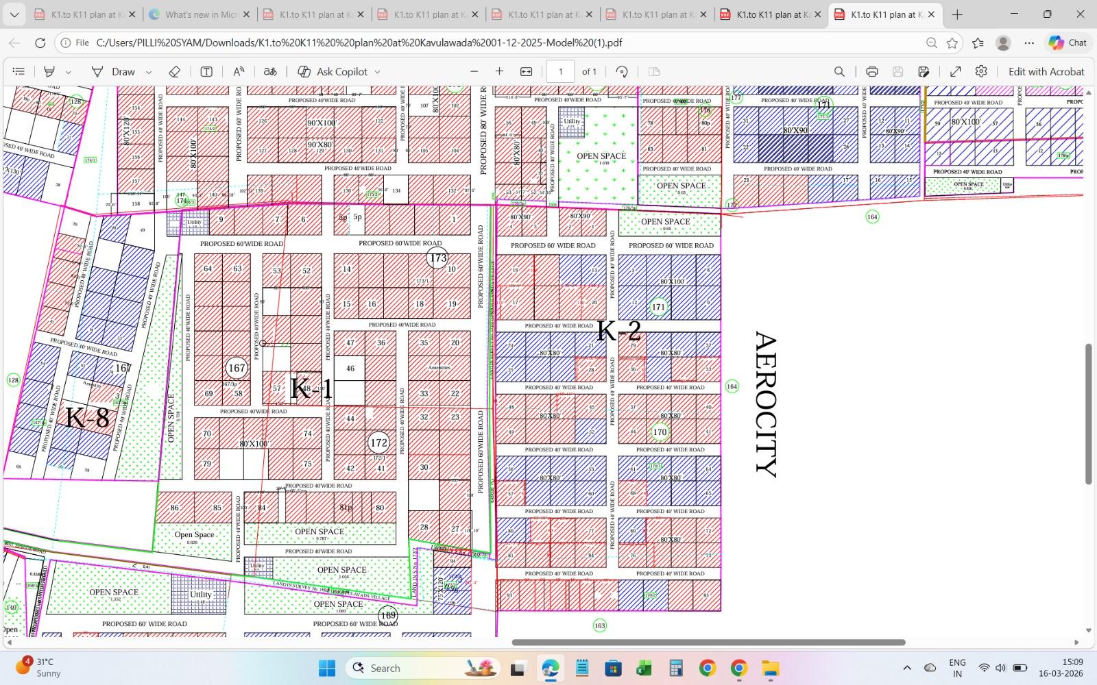This screenshot has height=685, width=1097.
Task: Open the tab actions menu chevron
Action: (14, 14)
